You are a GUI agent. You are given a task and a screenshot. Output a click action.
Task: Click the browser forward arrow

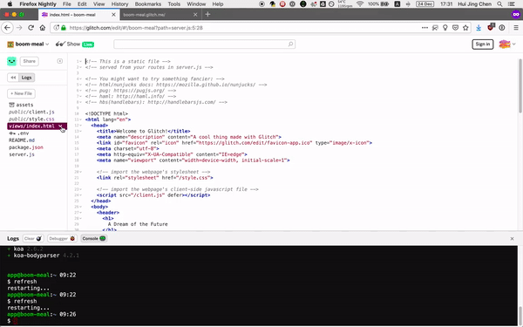pyautogui.click(x=19, y=28)
